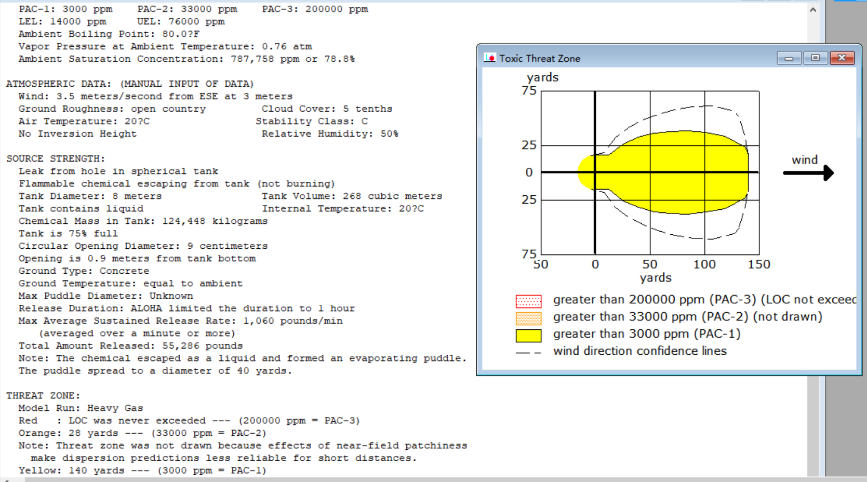Close the Toxic Threat Zone window
The image size is (867, 482).
842,58
